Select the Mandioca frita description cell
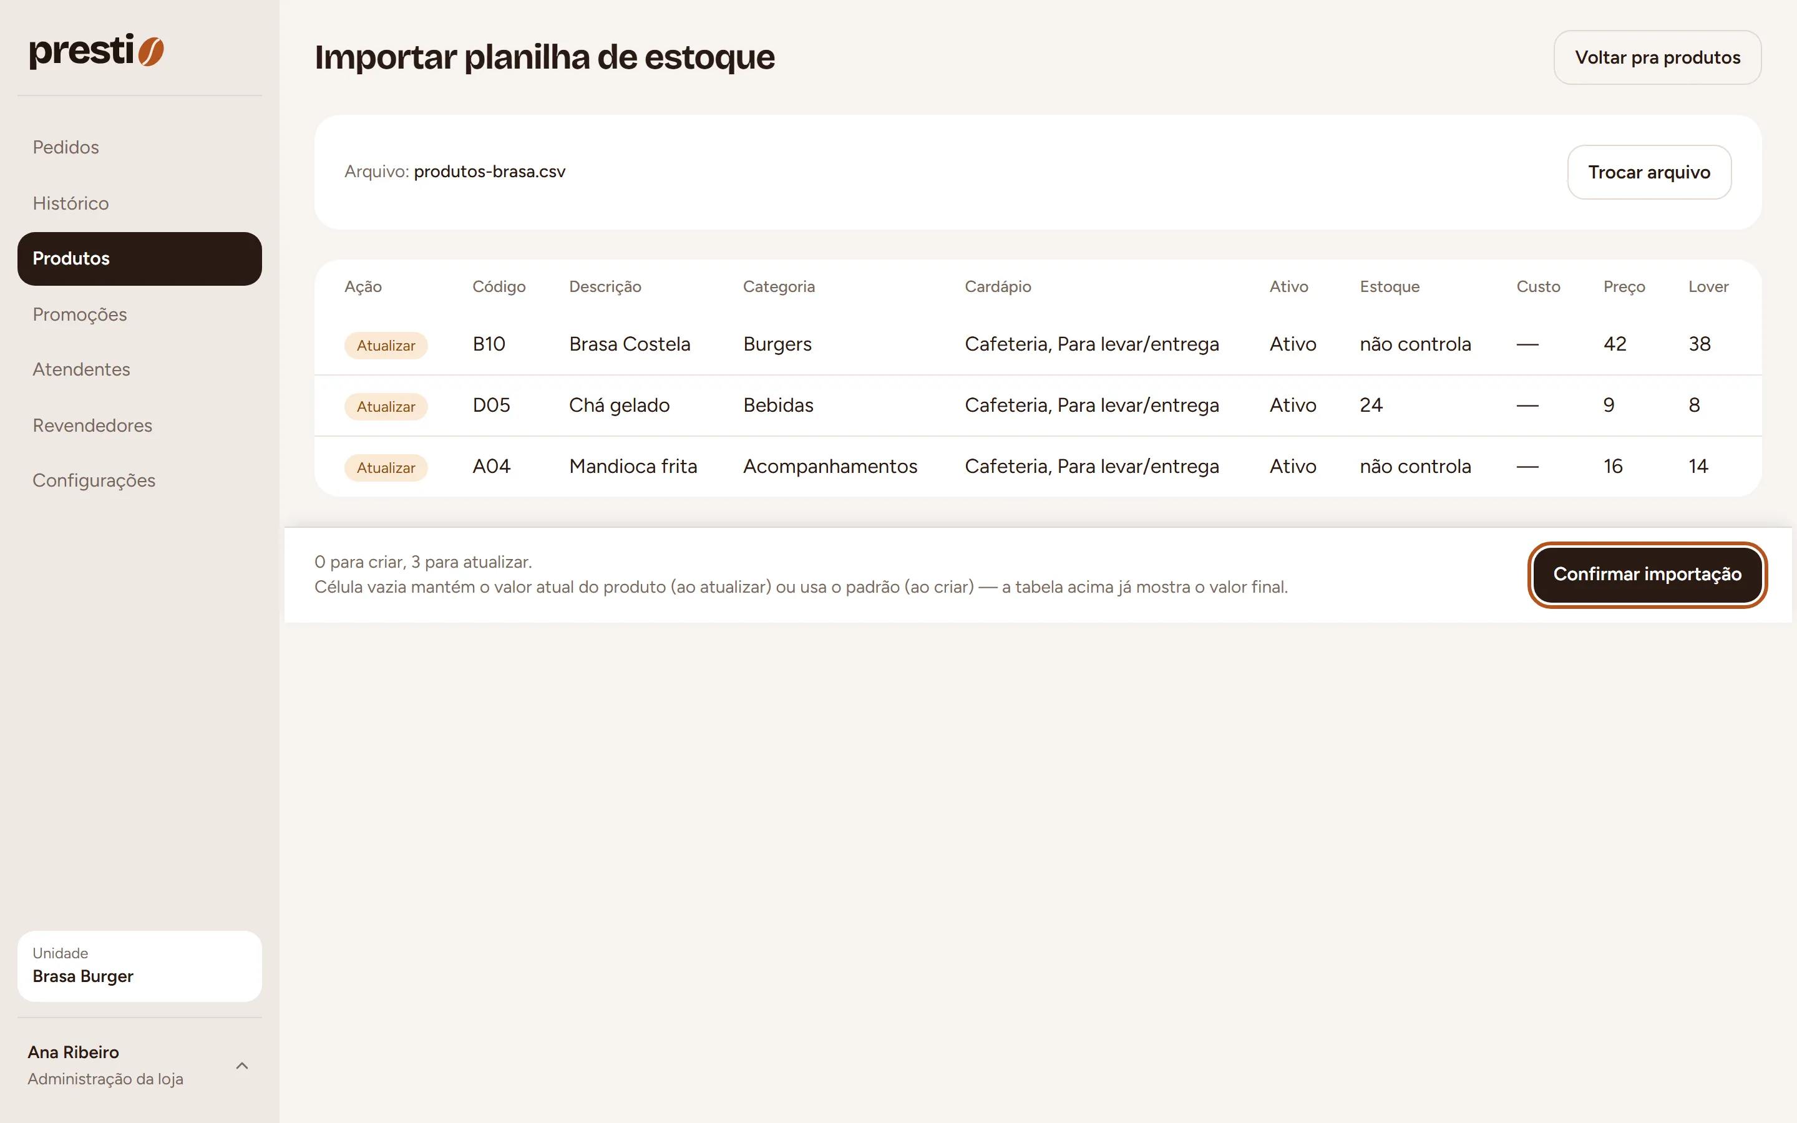 (x=633, y=467)
